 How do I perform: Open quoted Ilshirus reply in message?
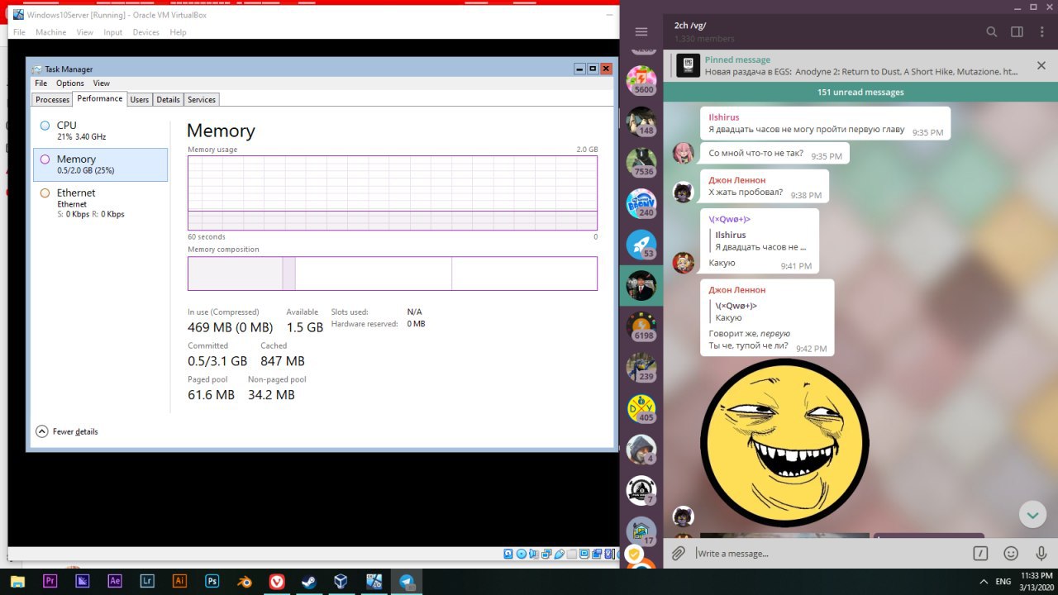(760, 240)
